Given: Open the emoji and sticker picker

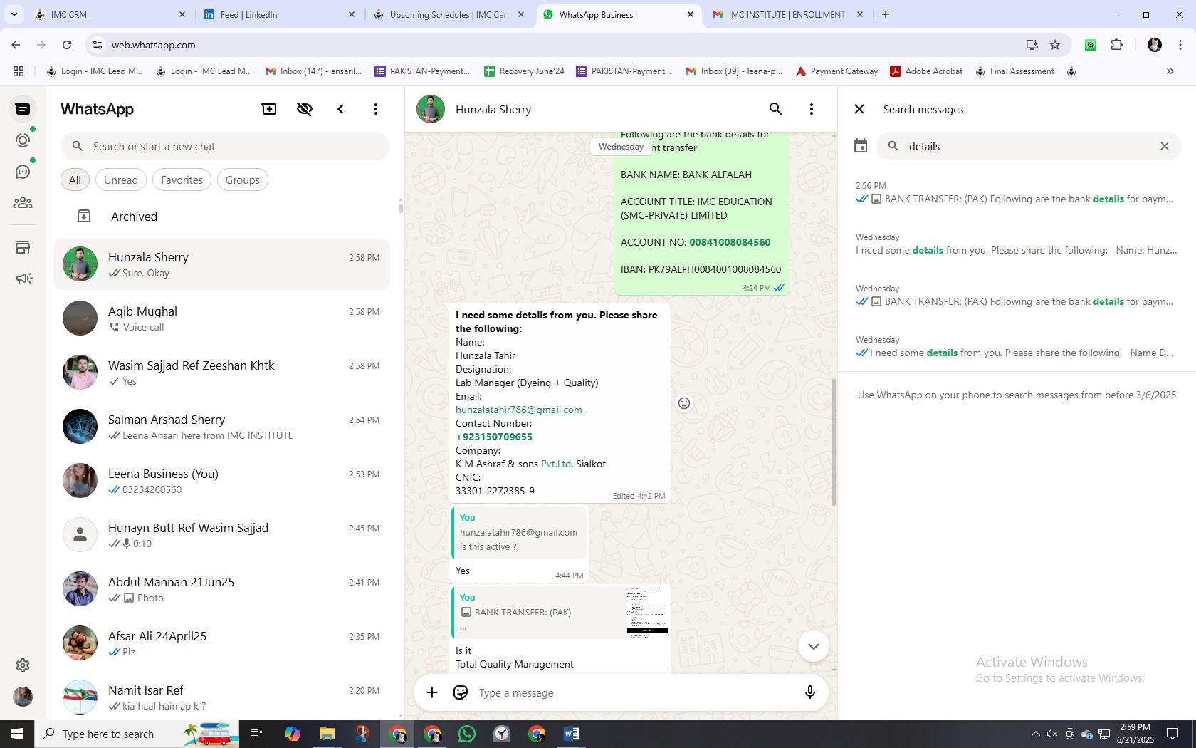Looking at the screenshot, I should (461, 692).
